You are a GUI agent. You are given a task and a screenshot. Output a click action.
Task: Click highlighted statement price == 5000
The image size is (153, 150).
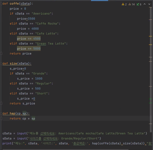tap(29, 49)
